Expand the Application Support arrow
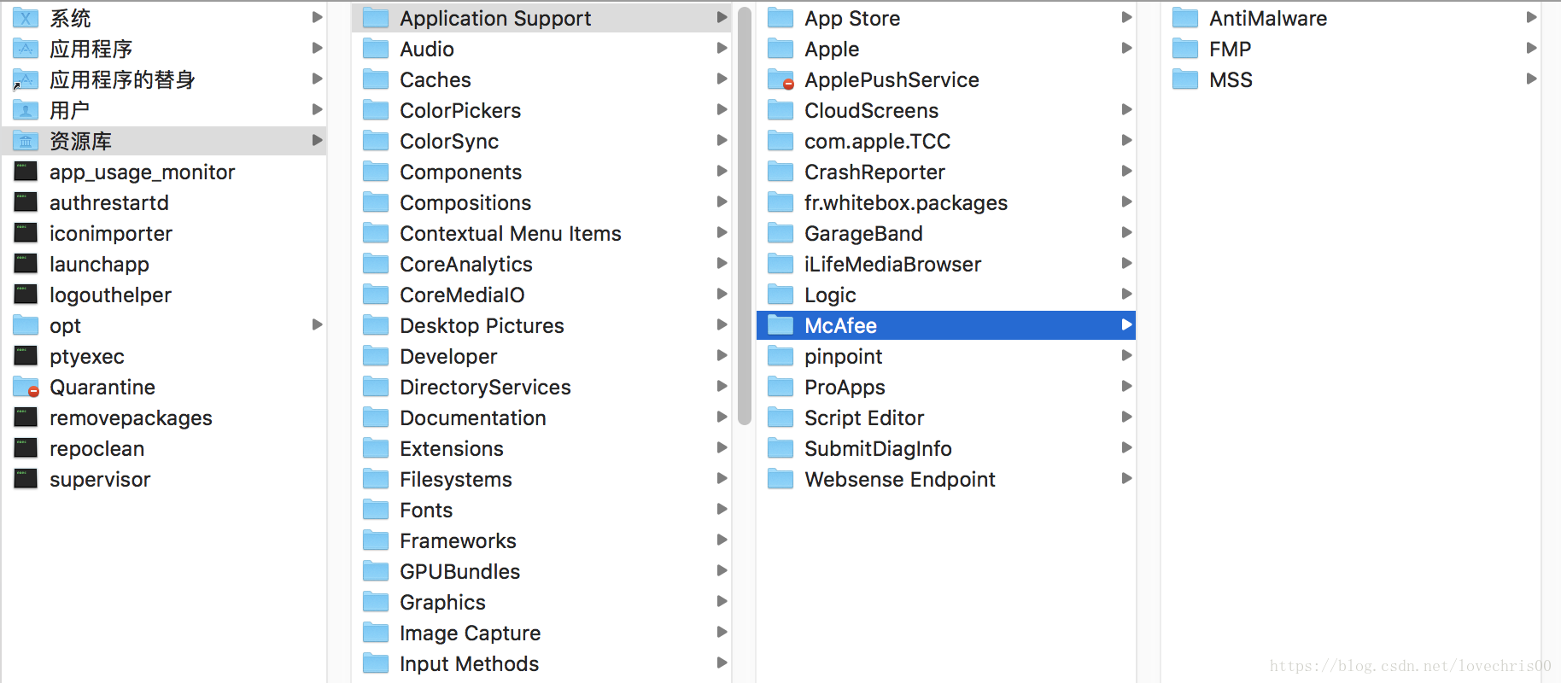Image resolution: width=1561 pixels, height=683 pixels. click(722, 17)
